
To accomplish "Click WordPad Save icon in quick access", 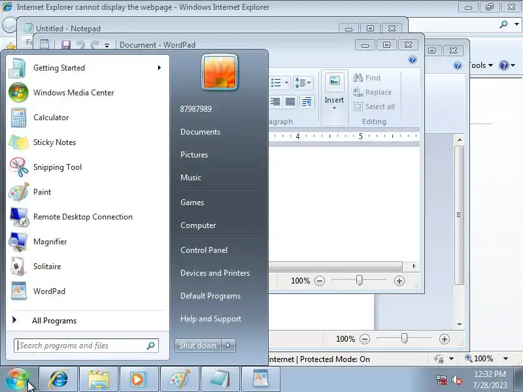I will click(66, 44).
